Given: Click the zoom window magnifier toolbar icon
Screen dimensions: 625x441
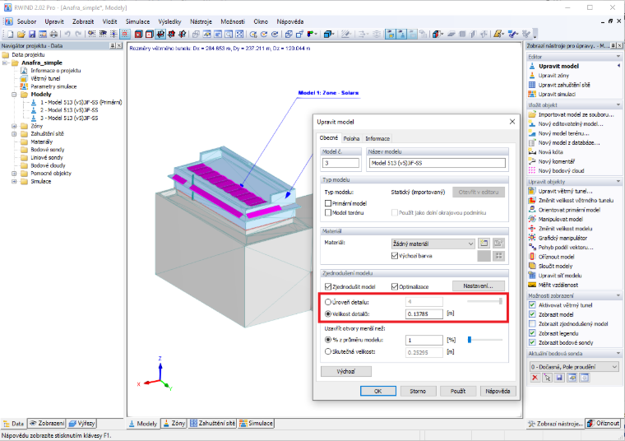Looking at the screenshot, I should 229,35.
